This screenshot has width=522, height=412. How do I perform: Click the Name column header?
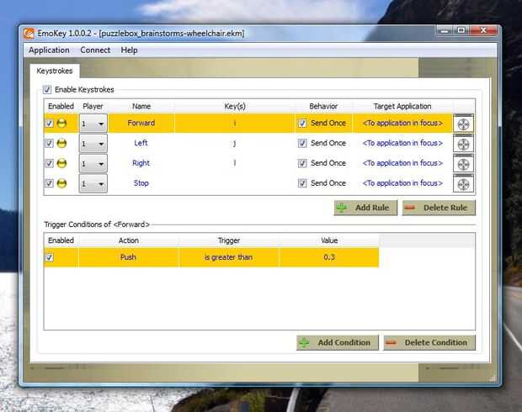pos(141,106)
